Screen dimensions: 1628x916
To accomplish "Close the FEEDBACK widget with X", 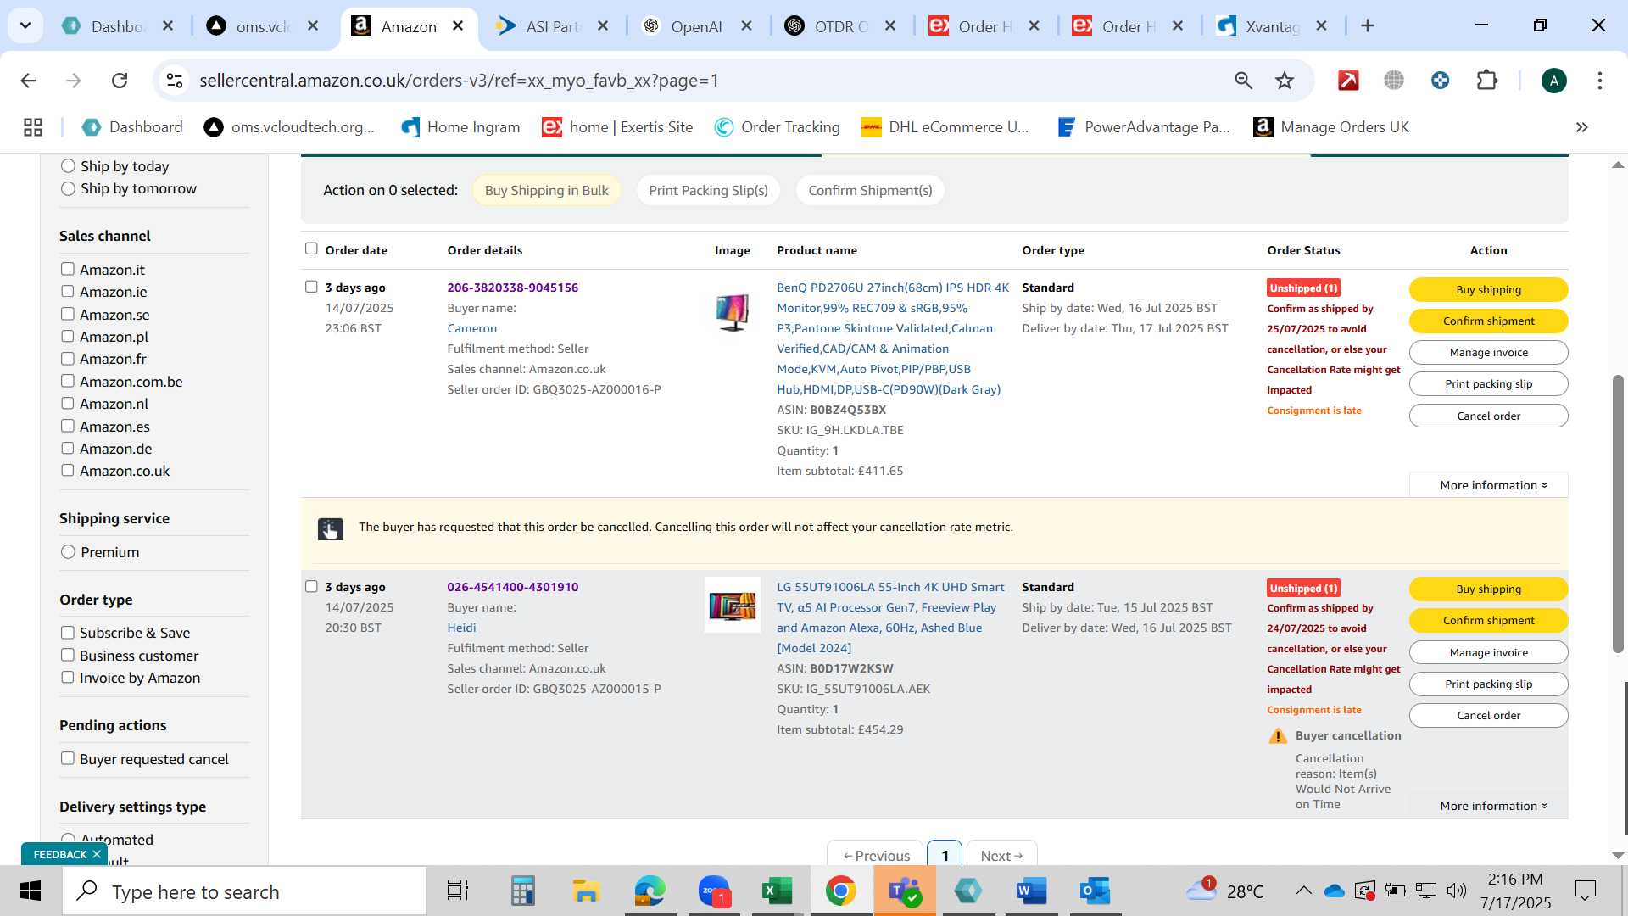I will click(97, 854).
